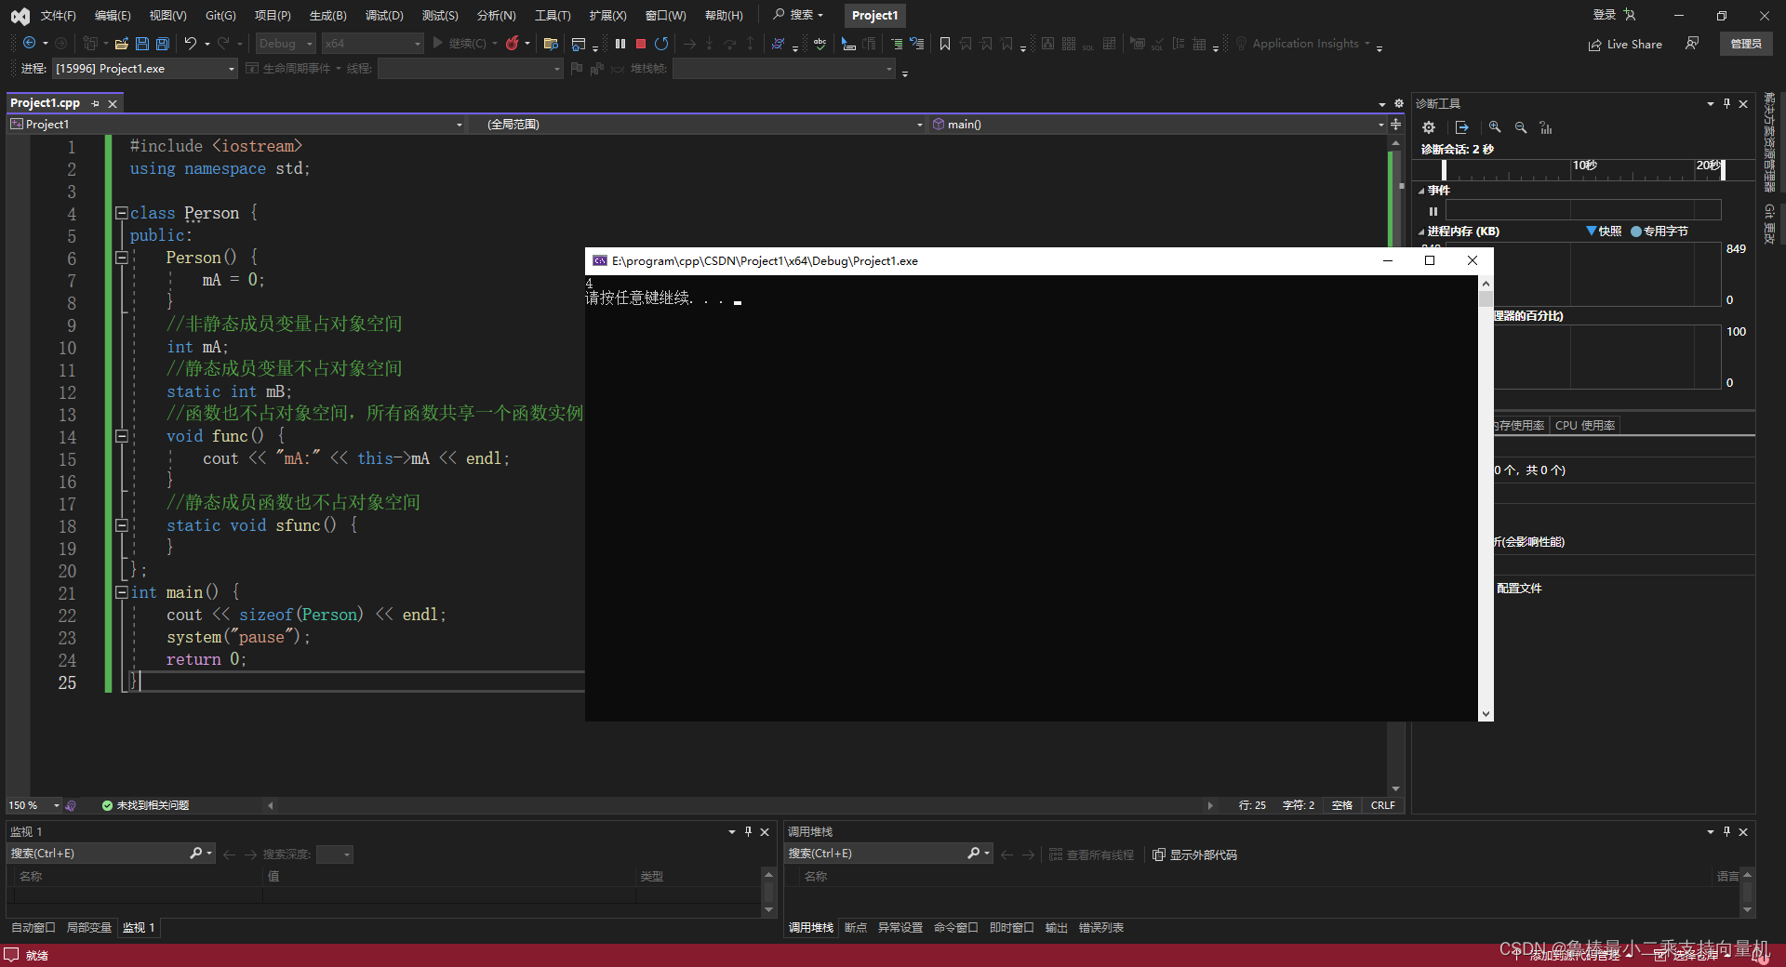Switch to the 局部变量 tab
1786x967 pixels.
[x=88, y=928]
